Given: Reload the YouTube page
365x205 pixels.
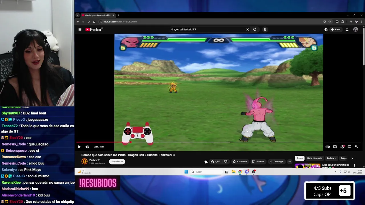Looking at the screenshot, I should [x=89, y=22].
